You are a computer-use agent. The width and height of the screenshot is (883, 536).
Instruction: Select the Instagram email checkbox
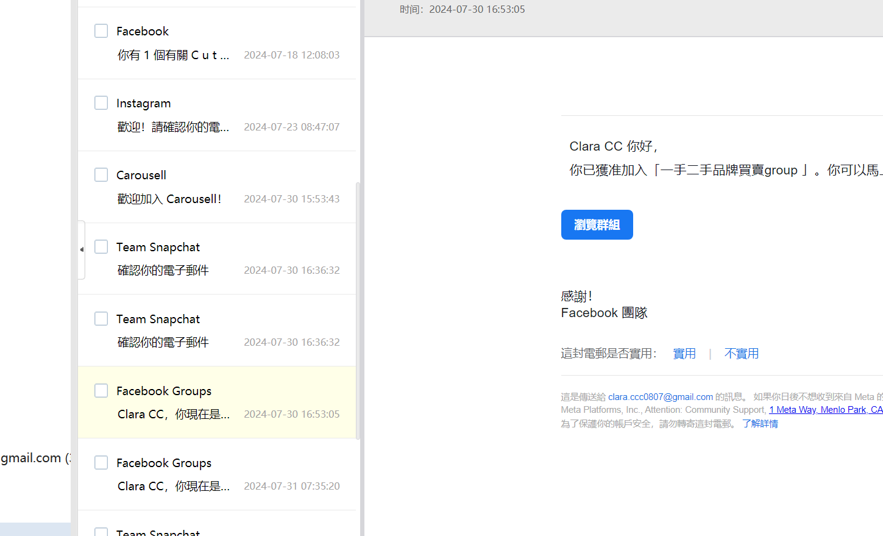[101, 103]
